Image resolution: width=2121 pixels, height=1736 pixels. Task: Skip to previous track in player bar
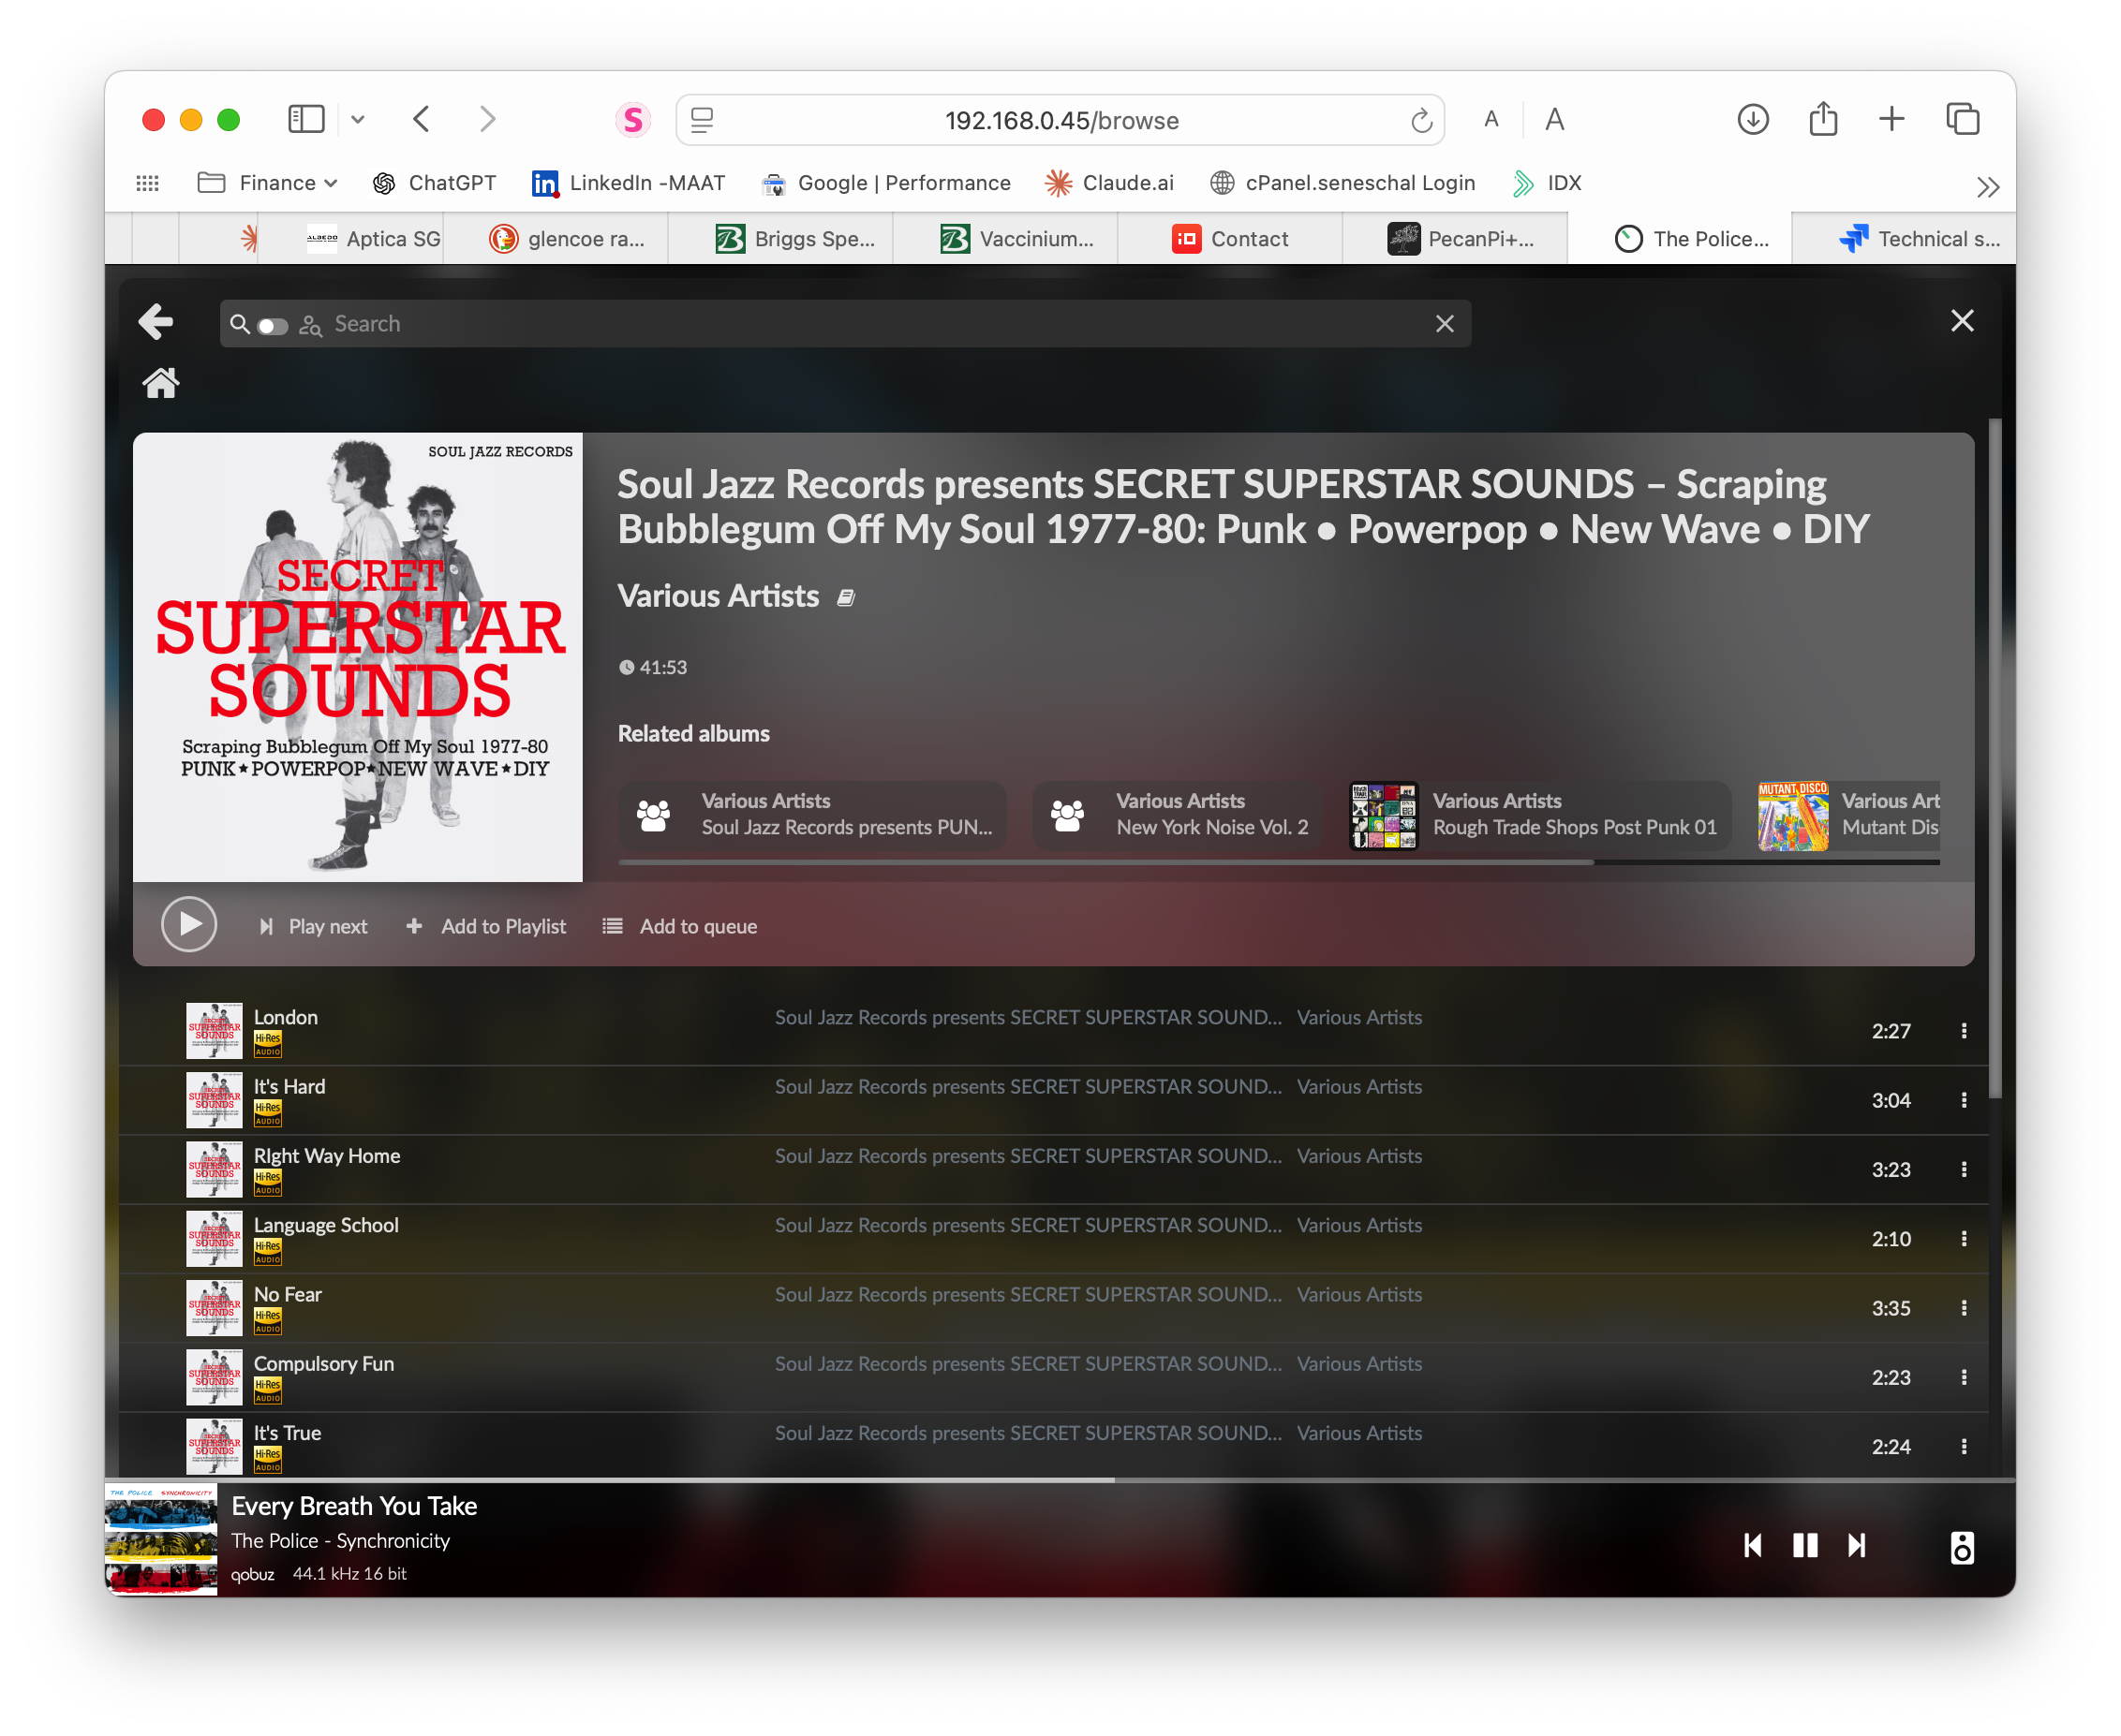click(1753, 1545)
